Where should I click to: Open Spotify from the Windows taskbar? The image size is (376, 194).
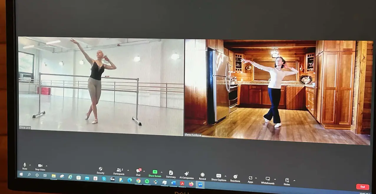click(x=147, y=181)
